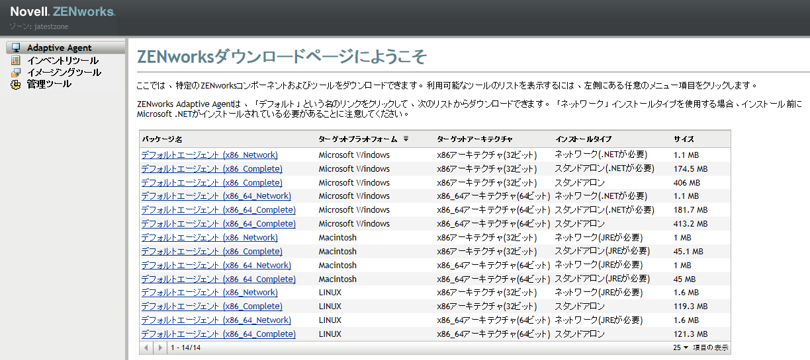This screenshot has height=360, width=810.
Task: Click the 174.5 MB size cell
Action: click(690, 168)
